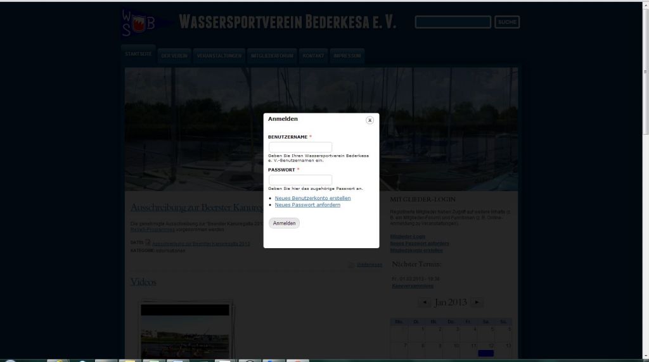Click the site search text box
649x362 pixels.
tap(453, 22)
